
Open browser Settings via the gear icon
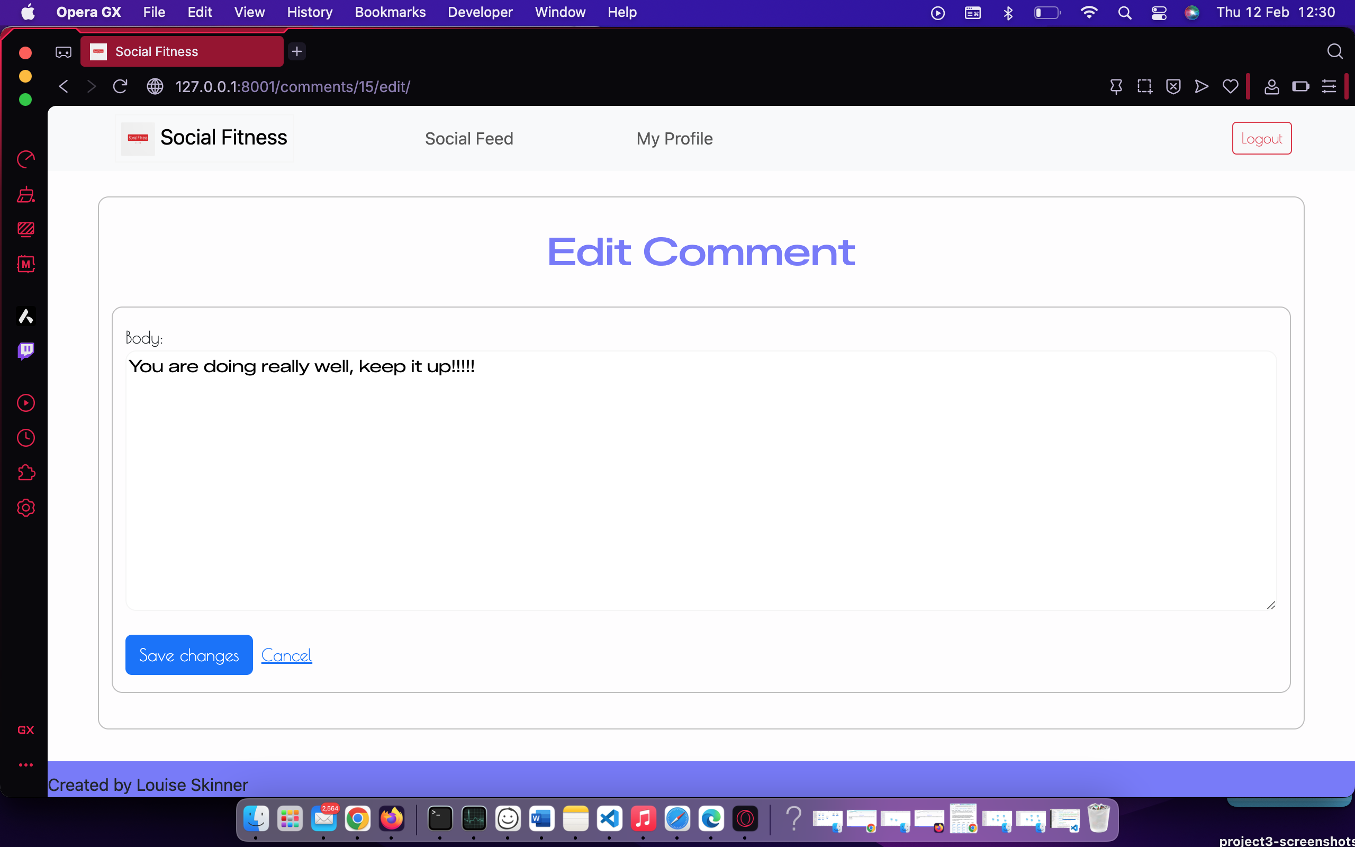[26, 508]
